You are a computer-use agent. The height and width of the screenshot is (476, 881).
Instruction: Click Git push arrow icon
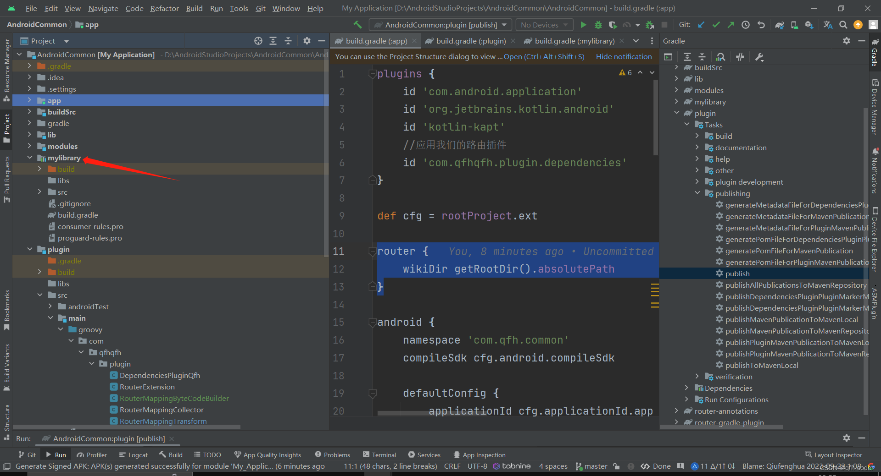tap(730, 25)
